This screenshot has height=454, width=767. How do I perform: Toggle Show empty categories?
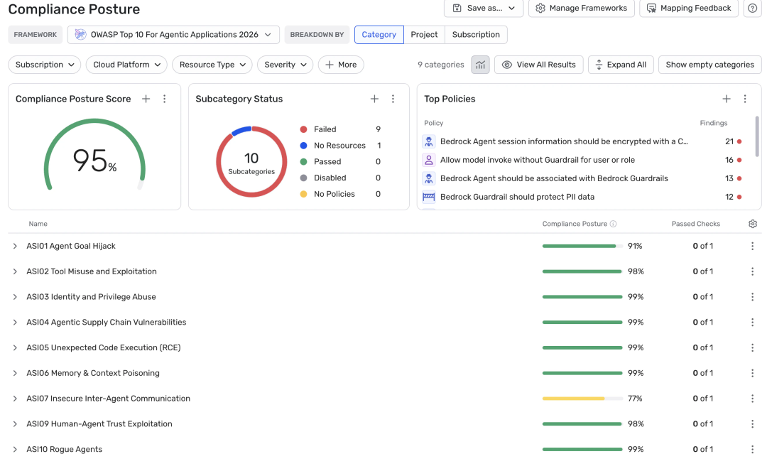709,65
